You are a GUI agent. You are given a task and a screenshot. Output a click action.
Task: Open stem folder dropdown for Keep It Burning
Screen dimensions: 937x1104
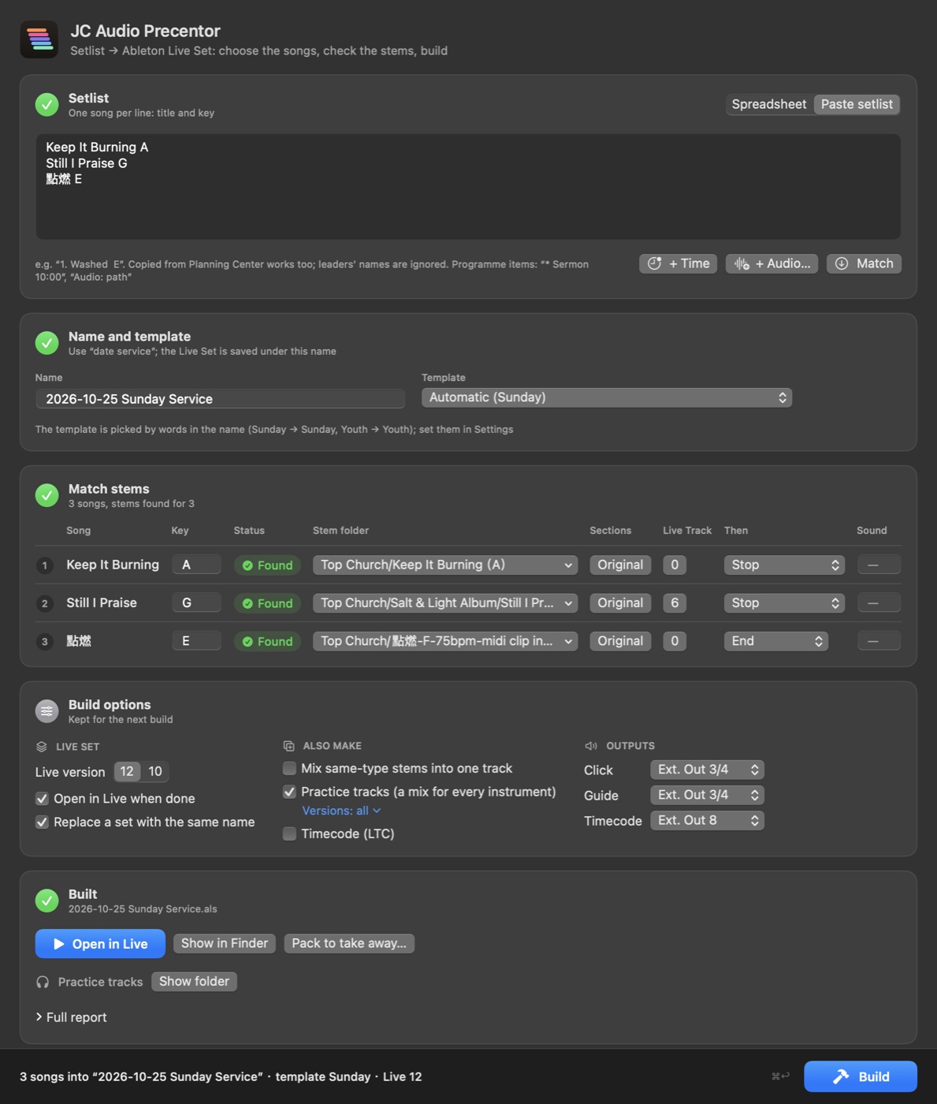(445, 565)
